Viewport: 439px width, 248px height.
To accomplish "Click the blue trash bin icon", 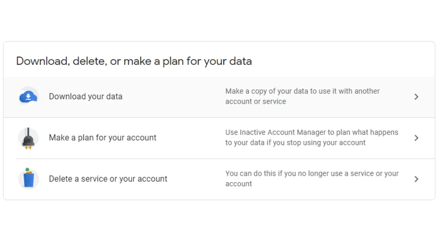I will pyautogui.click(x=29, y=178).
